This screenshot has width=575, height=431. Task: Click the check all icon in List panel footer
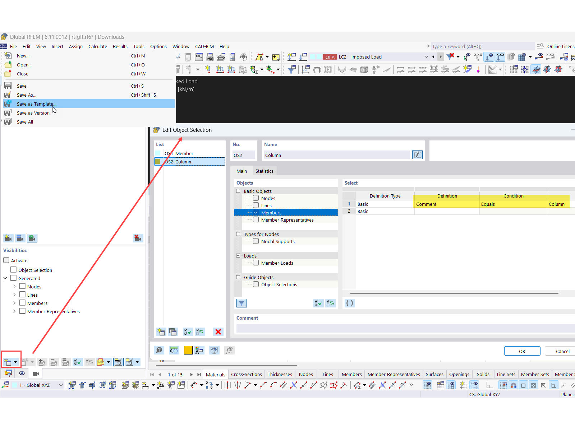(188, 332)
